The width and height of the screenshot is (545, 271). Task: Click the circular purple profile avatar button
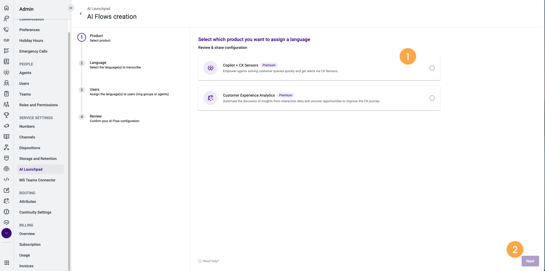click(x=6, y=233)
